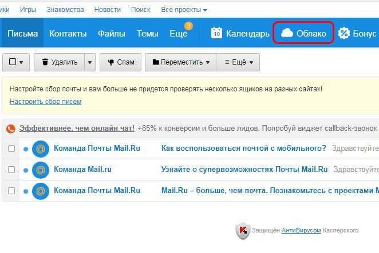This screenshot has width=379, height=253.
Task: Open email Mail.Ru – больше, чем почта
Action: (270, 191)
